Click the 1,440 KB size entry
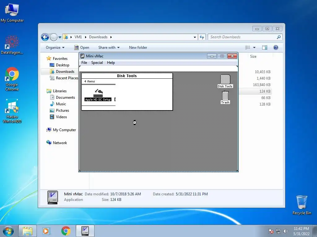This screenshot has width=317, height=237. pos(263,78)
